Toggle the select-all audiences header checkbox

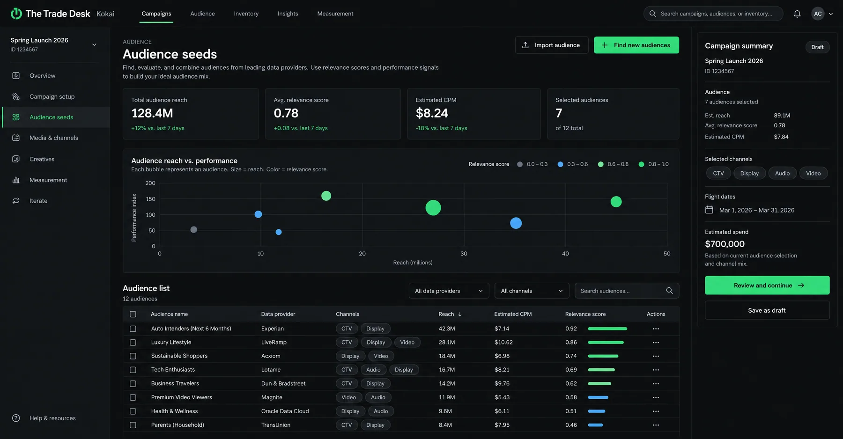click(133, 315)
